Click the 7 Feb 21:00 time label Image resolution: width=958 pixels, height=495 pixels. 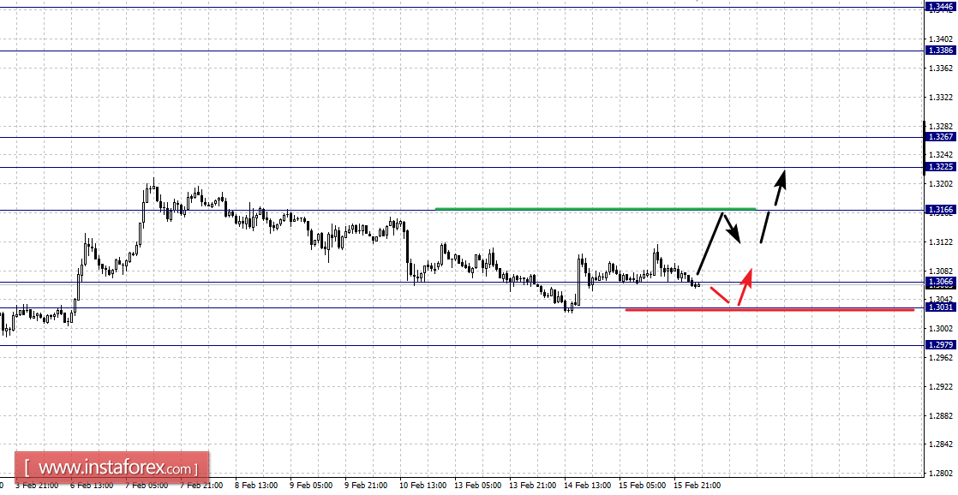(201, 486)
